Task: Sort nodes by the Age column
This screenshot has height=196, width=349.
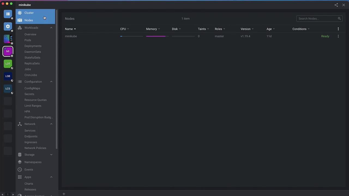Action: click(x=271, y=29)
